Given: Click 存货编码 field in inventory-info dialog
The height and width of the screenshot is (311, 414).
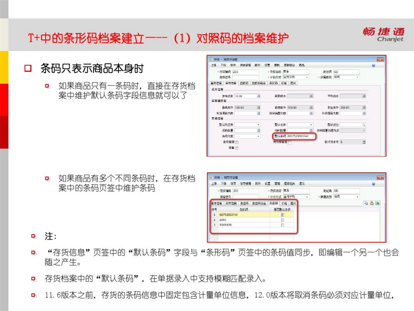Looking at the screenshot, I should pyautogui.click(x=246, y=72).
